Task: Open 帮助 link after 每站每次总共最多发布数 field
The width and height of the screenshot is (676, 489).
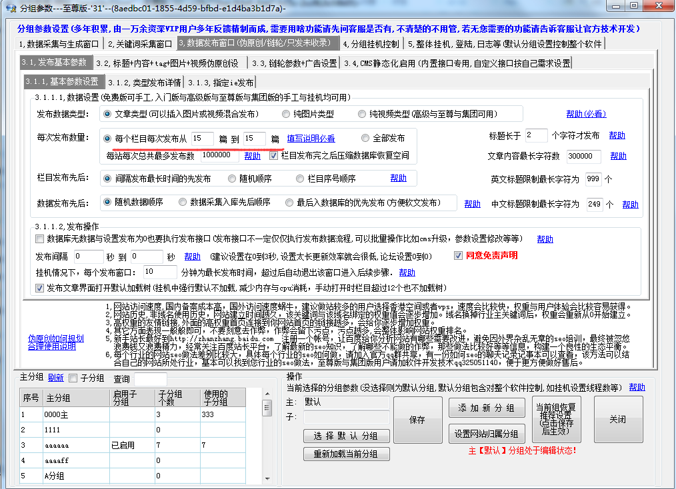Action: (252, 156)
